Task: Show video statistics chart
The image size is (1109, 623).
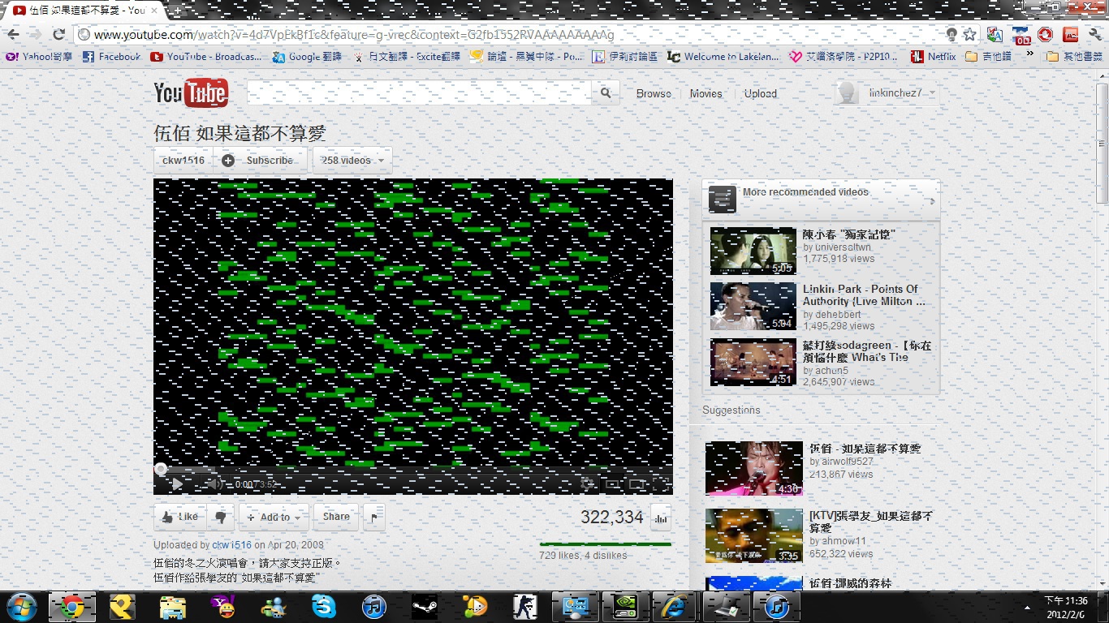Action: pos(661,518)
